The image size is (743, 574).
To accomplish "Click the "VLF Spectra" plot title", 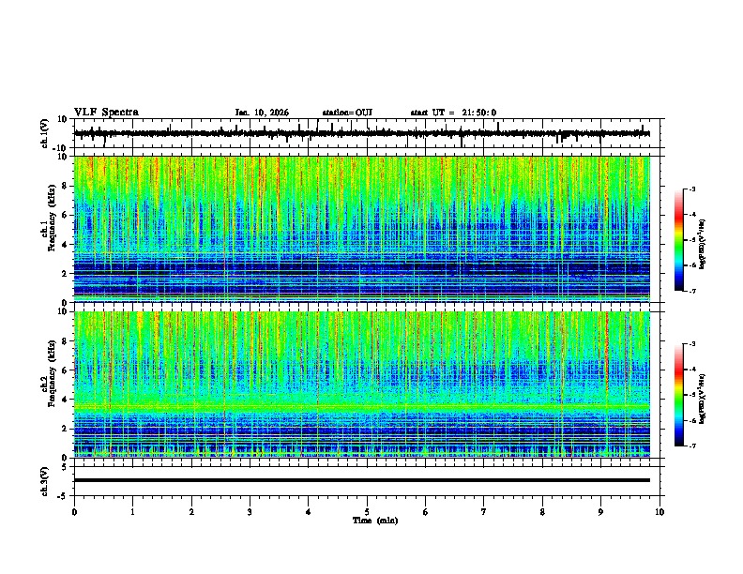I will pos(106,113).
